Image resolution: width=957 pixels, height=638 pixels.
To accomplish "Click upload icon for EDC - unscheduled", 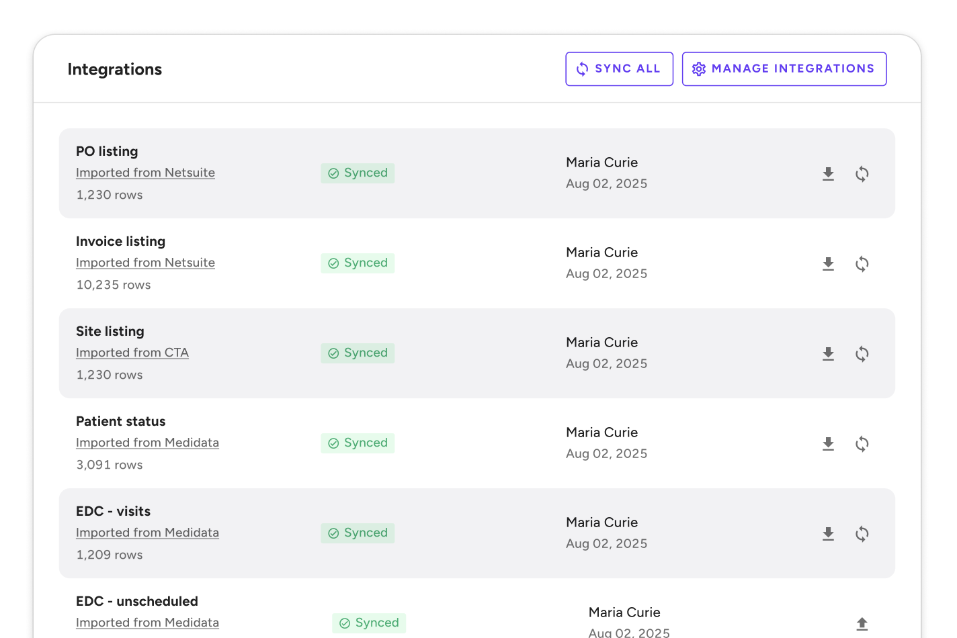I will tap(862, 624).
